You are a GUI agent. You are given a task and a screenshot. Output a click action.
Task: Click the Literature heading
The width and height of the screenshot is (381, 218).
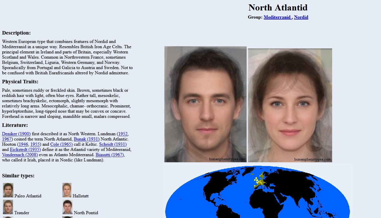pos(15,125)
